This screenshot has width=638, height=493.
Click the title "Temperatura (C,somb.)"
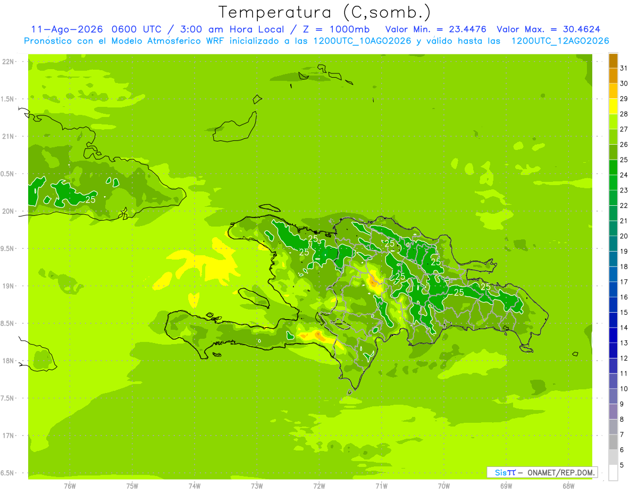[x=325, y=12]
